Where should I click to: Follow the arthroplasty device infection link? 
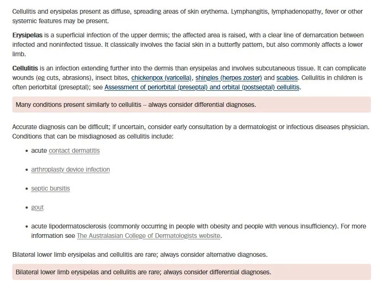[x=70, y=169]
